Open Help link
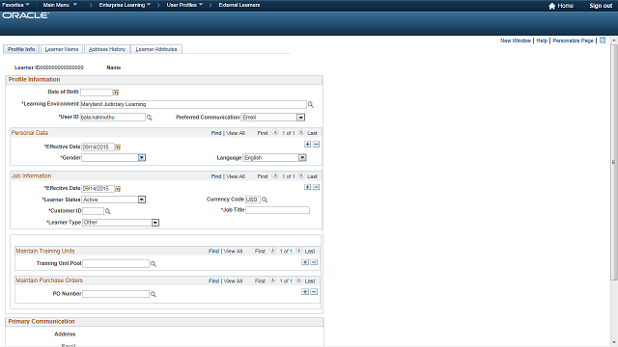Viewport: 618px width, 347px height. 542,40
